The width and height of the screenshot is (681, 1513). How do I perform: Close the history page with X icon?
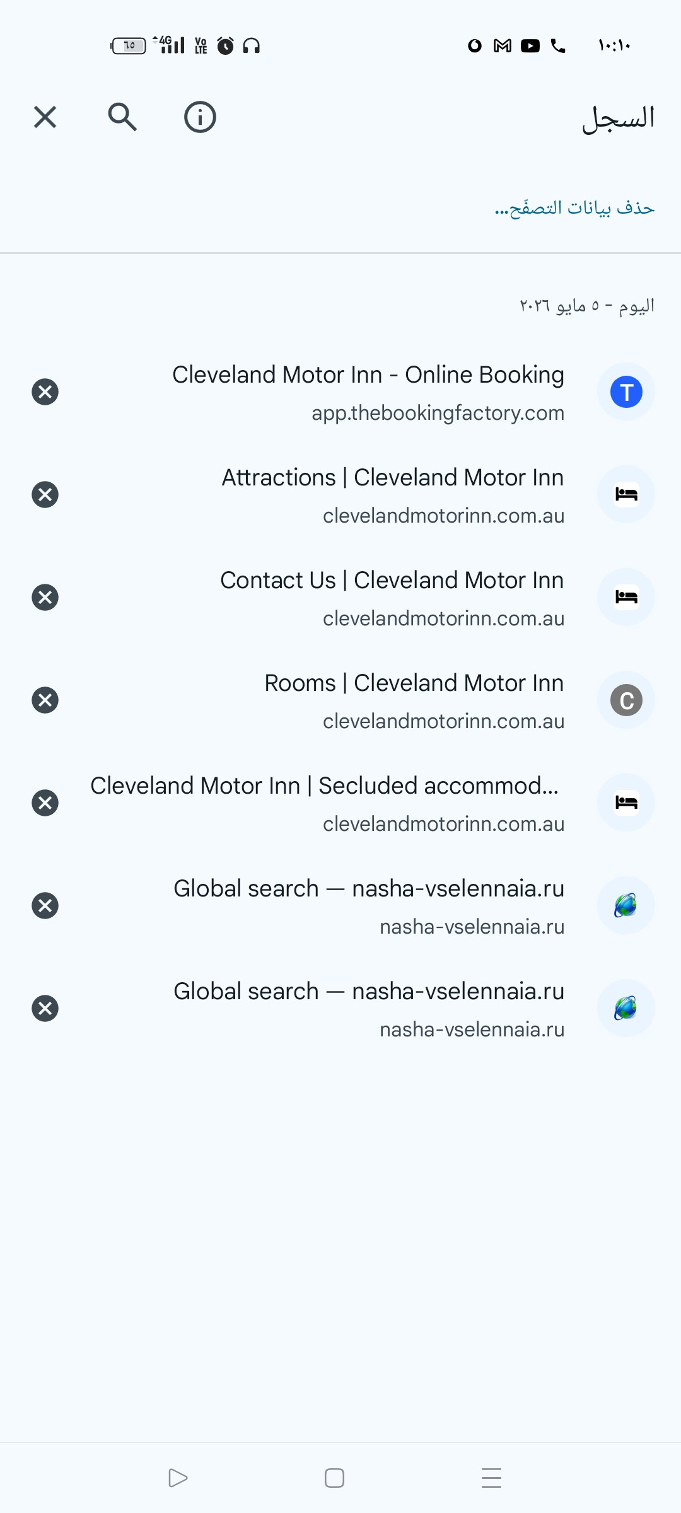point(45,117)
